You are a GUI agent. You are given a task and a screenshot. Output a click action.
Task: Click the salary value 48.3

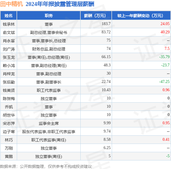pos(107,65)
